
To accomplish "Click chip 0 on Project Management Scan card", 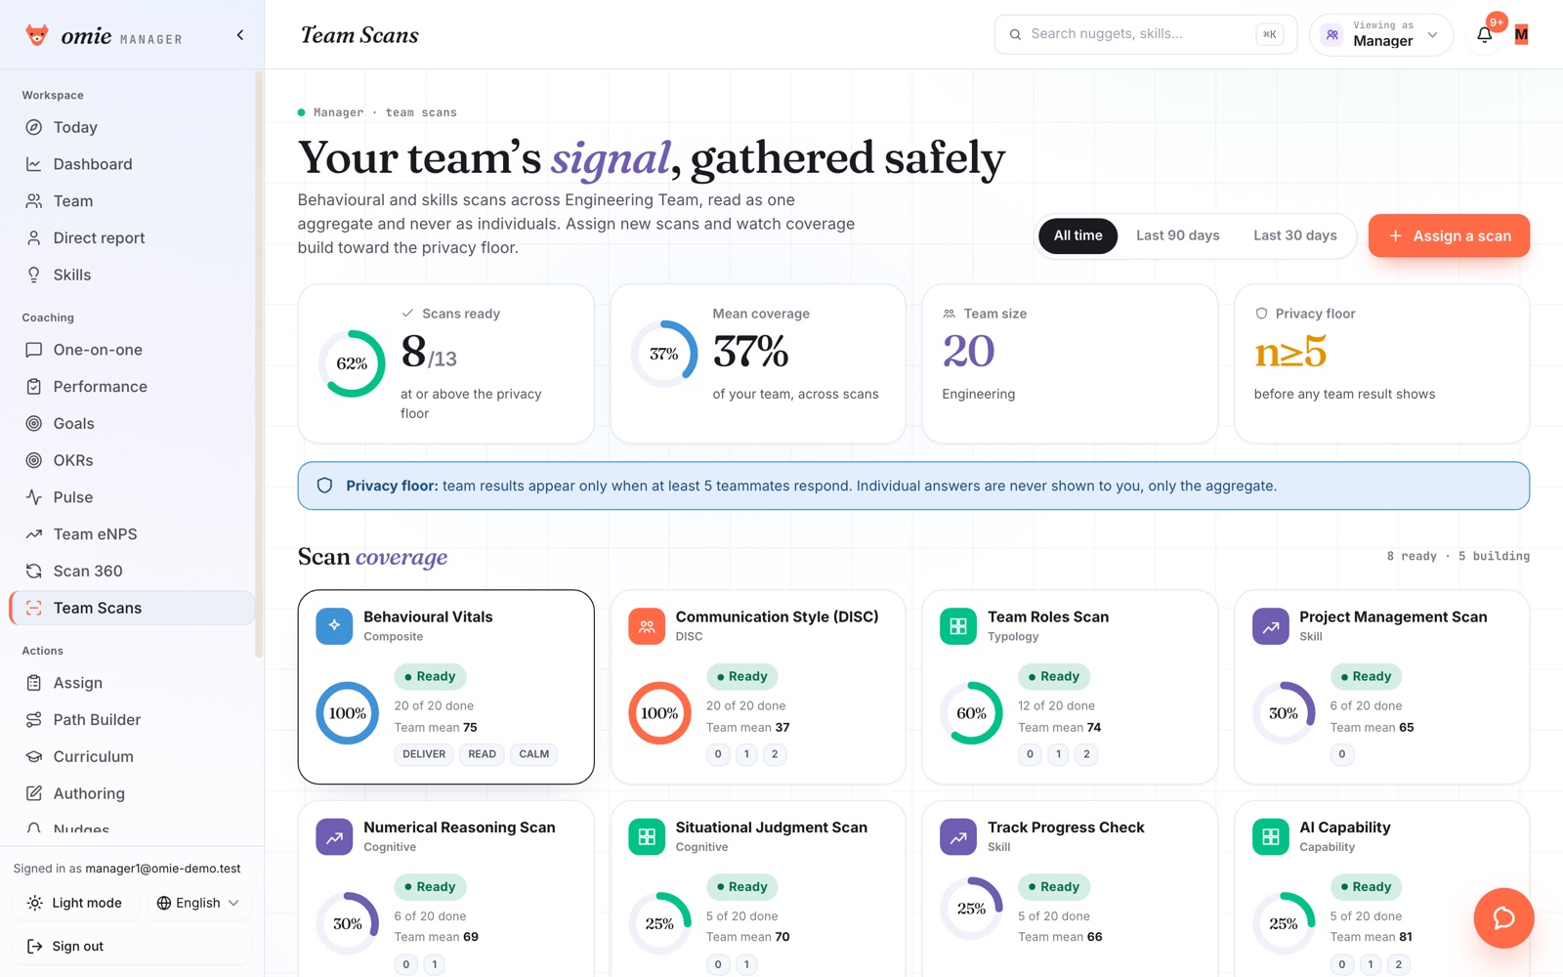I will [x=1341, y=754].
